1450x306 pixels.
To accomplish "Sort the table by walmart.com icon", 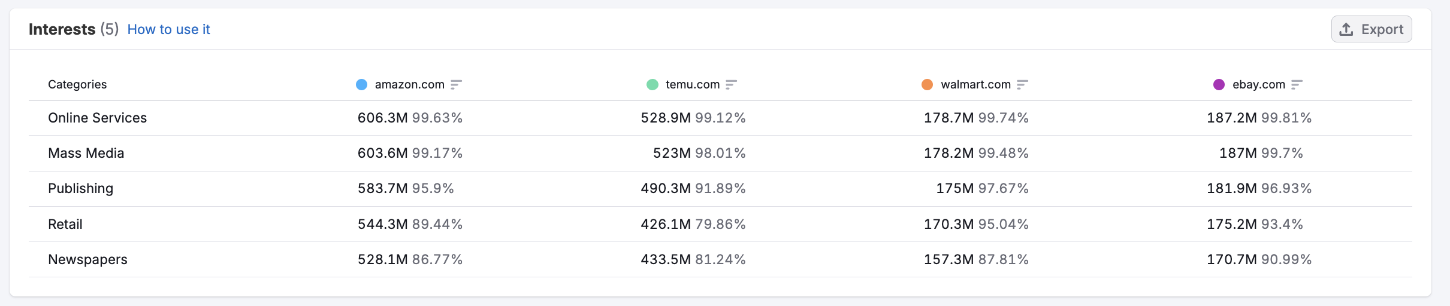I will pyautogui.click(x=1022, y=85).
